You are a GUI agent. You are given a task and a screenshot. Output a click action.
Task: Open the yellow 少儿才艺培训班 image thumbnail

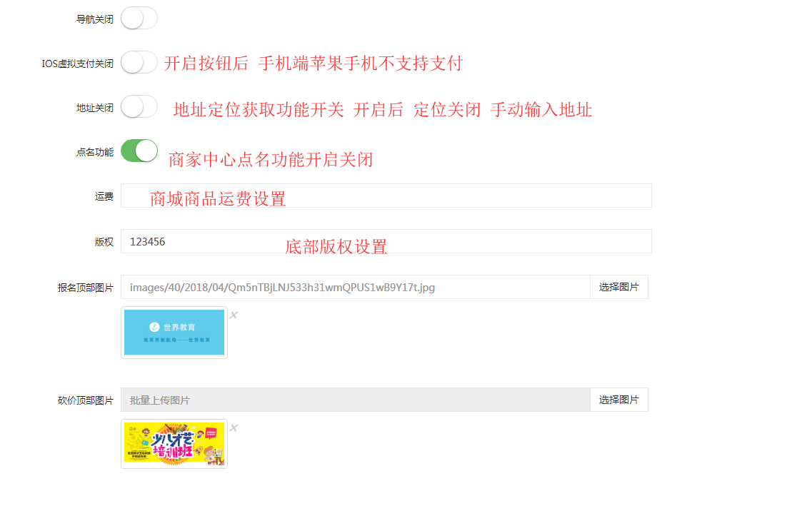pyautogui.click(x=174, y=444)
